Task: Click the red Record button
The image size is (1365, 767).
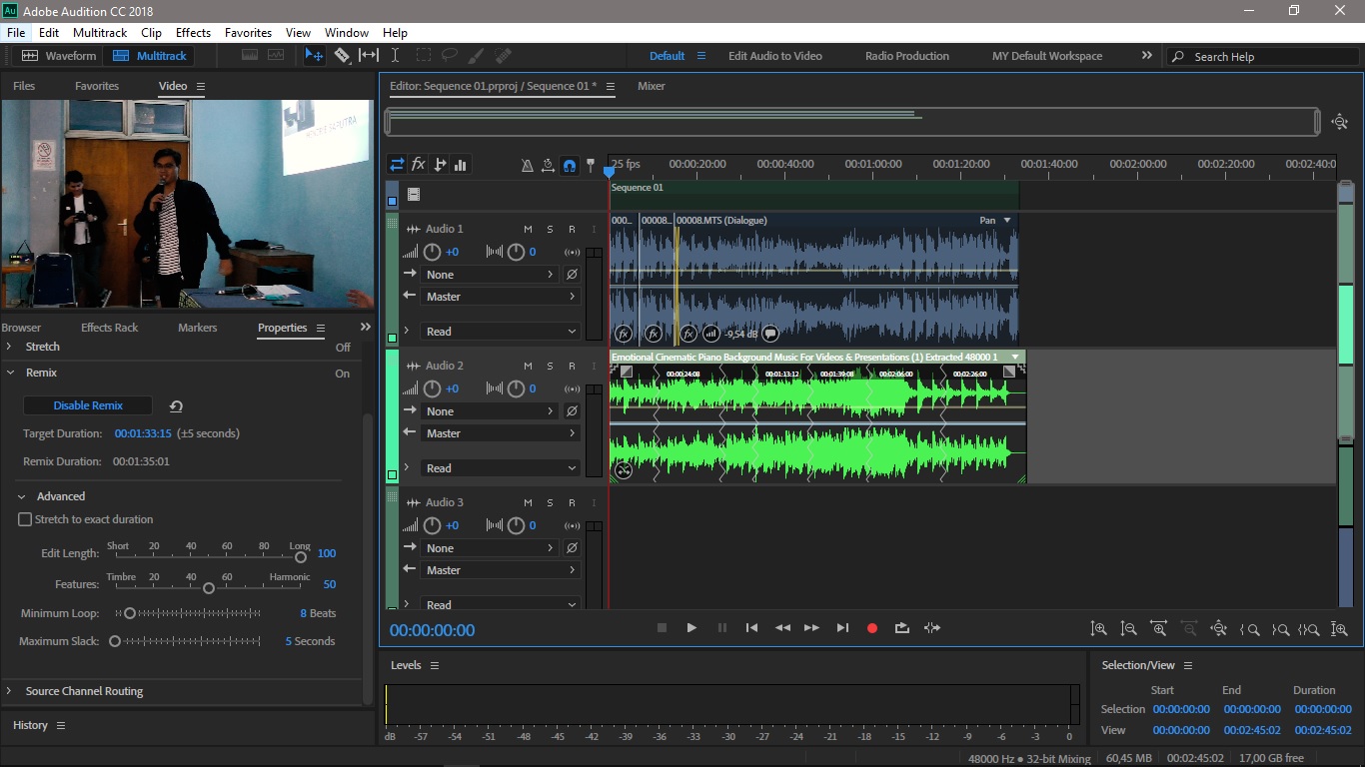Action: 872,628
